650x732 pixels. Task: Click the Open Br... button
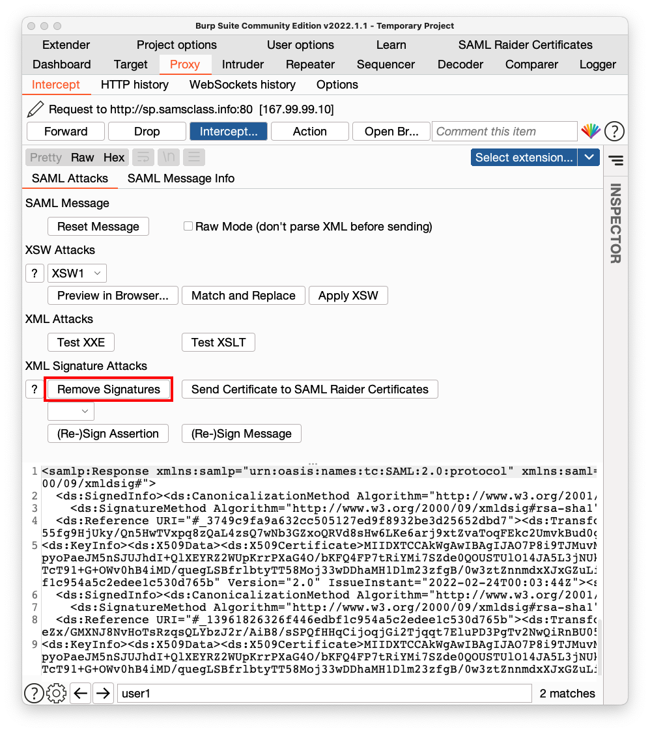coord(391,131)
